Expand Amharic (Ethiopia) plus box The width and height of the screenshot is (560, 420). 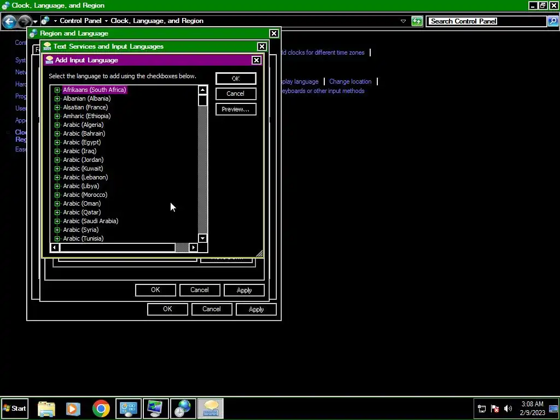click(57, 116)
